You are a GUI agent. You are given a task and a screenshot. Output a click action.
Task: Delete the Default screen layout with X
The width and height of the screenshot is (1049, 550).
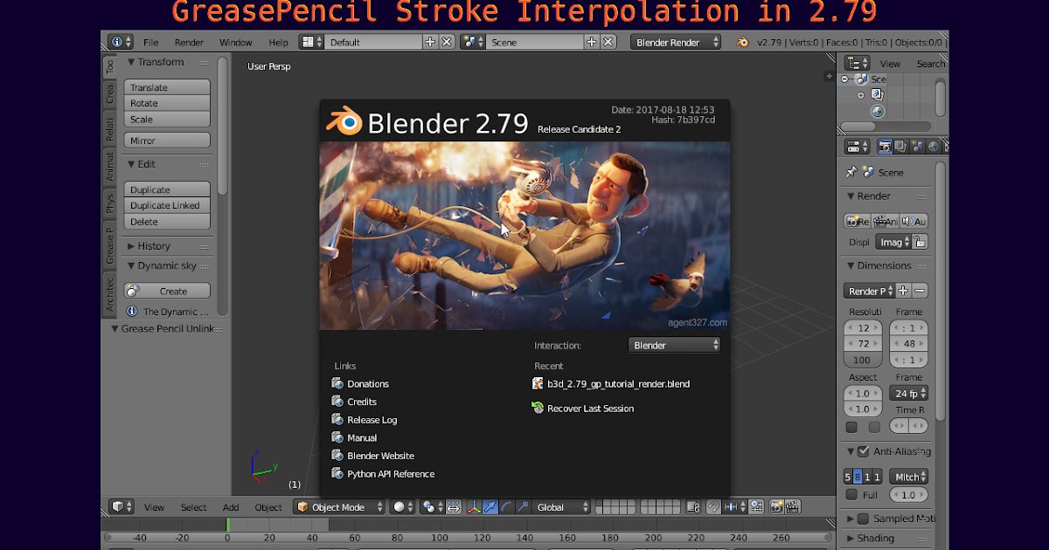point(447,42)
